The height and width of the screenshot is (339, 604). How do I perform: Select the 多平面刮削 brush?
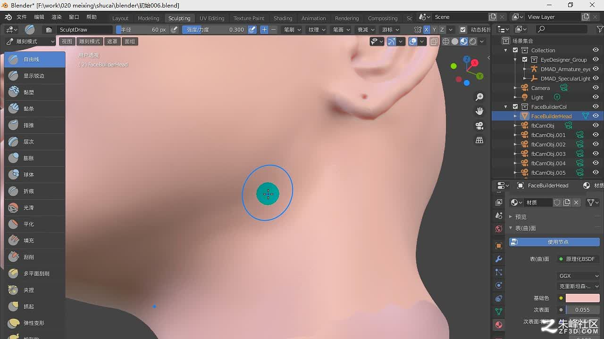(34, 274)
